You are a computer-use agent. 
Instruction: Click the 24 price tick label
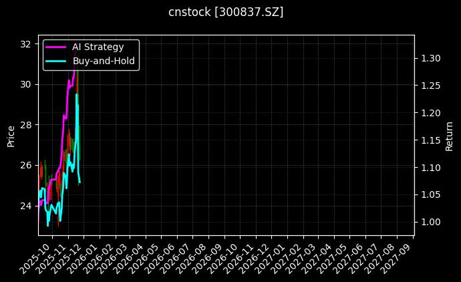click(25, 206)
